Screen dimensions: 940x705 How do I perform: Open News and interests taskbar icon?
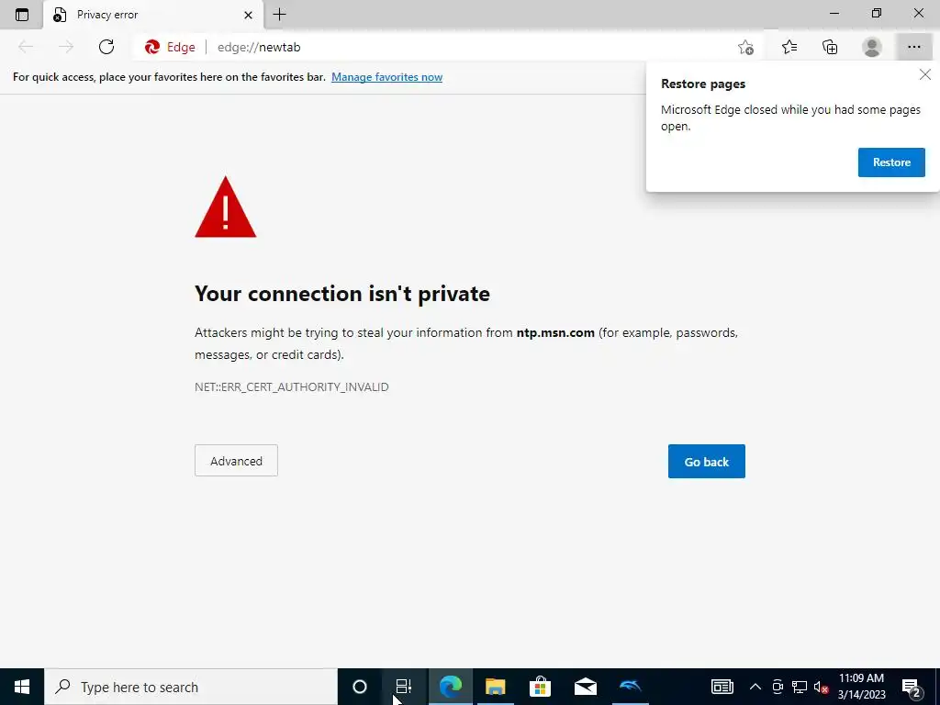(x=722, y=687)
